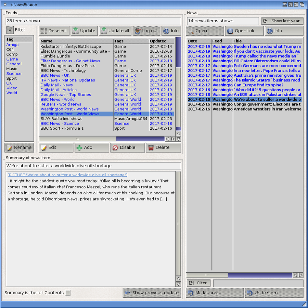Viewport: 308px width, 308px height.
Task: Select the BBC Sport - Formula 1 feed
Action: coord(62,128)
